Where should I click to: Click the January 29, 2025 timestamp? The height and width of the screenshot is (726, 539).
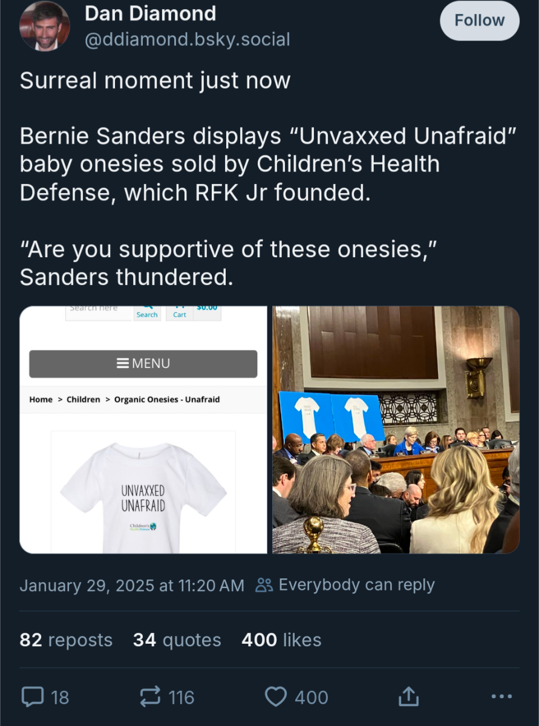coord(132,585)
